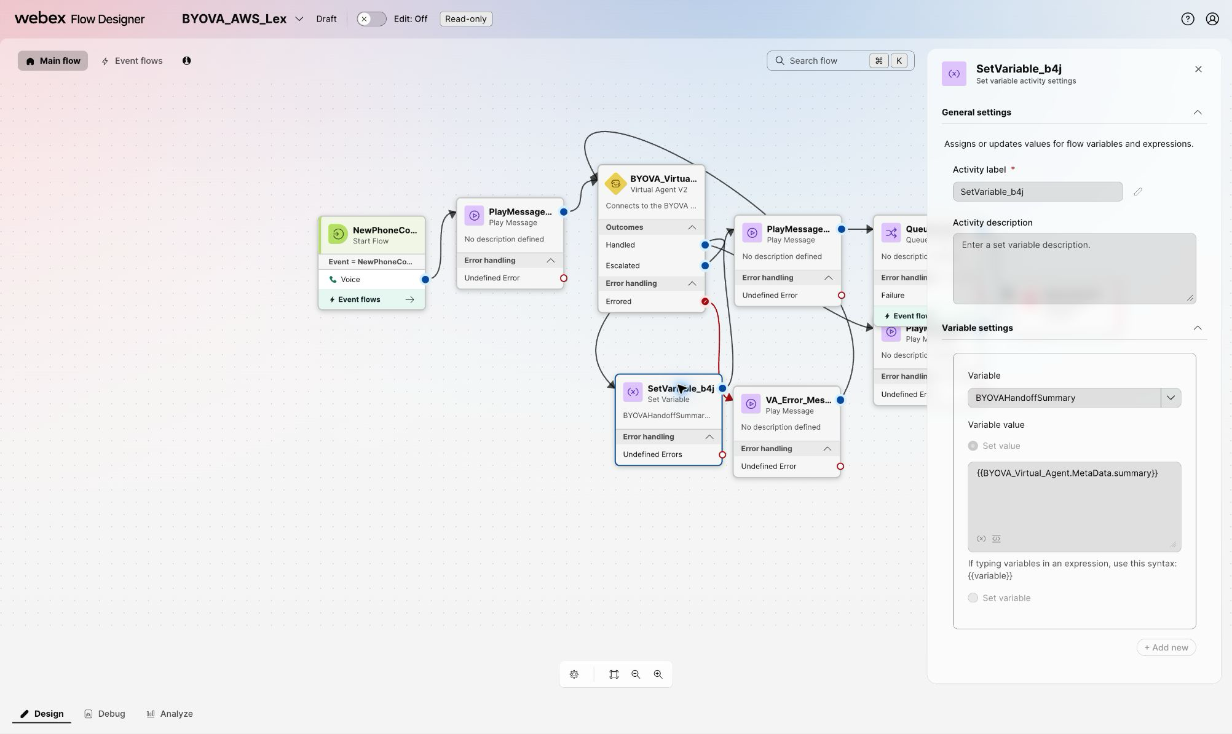Image resolution: width=1232 pixels, height=734 pixels.
Task: Click the Read-only badge
Action: 466,19
